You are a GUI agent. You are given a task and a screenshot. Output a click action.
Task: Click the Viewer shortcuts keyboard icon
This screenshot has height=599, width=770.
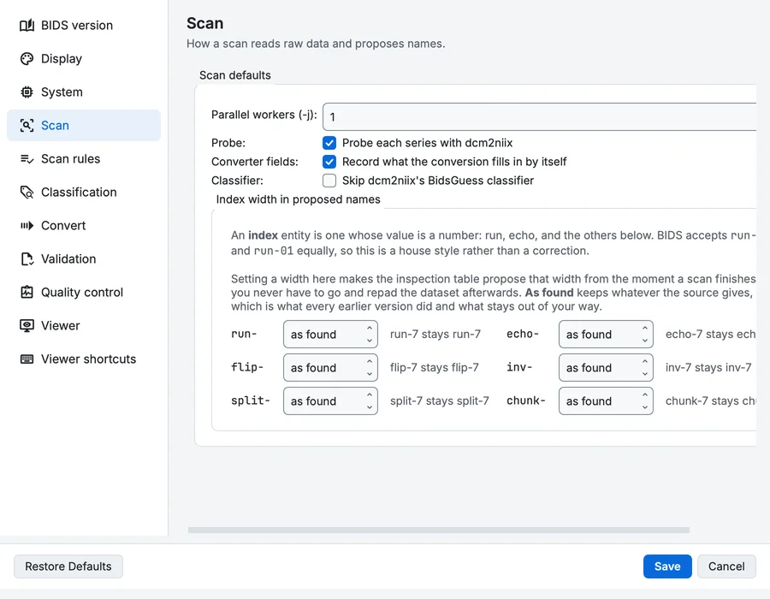(x=27, y=359)
